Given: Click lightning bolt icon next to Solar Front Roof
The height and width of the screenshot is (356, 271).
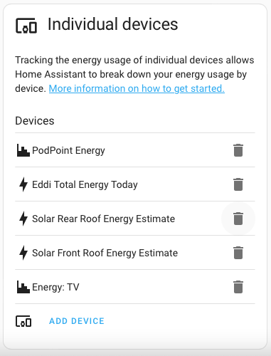Looking at the screenshot, I should tap(23, 253).
